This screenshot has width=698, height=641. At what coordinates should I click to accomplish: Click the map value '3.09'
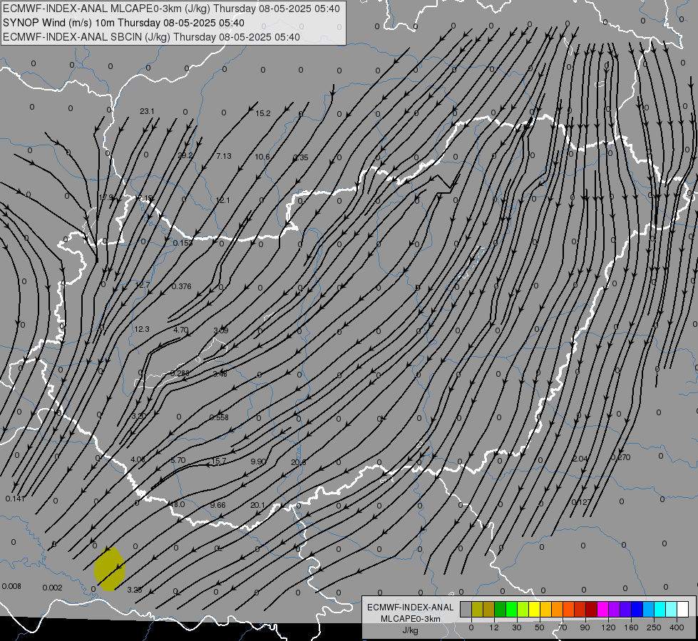tap(221, 330)
